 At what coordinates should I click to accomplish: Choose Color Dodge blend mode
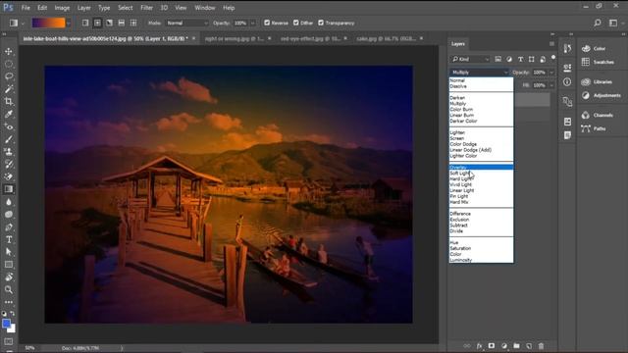click(481, 144)
